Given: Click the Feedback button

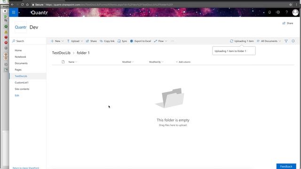Looking at the screenshot, I should 286,166.
